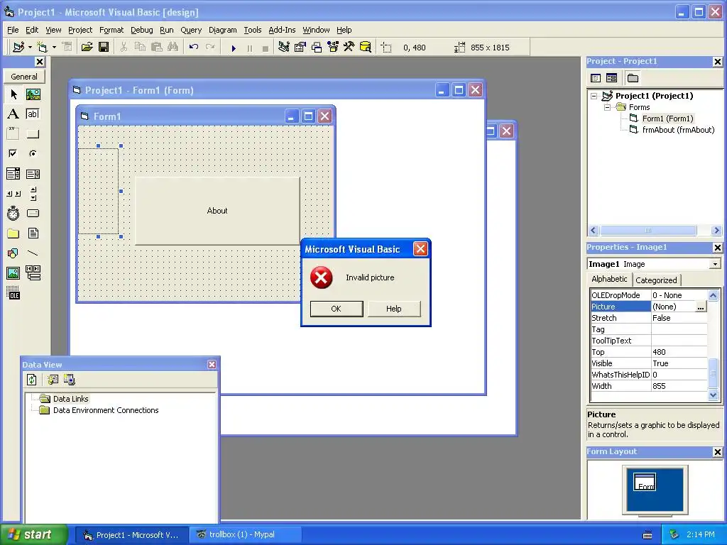Image resolution: width=727 pixels, height=545 pixels.
Task: Select the Data control tool
Action: click(x=33, y=273)
